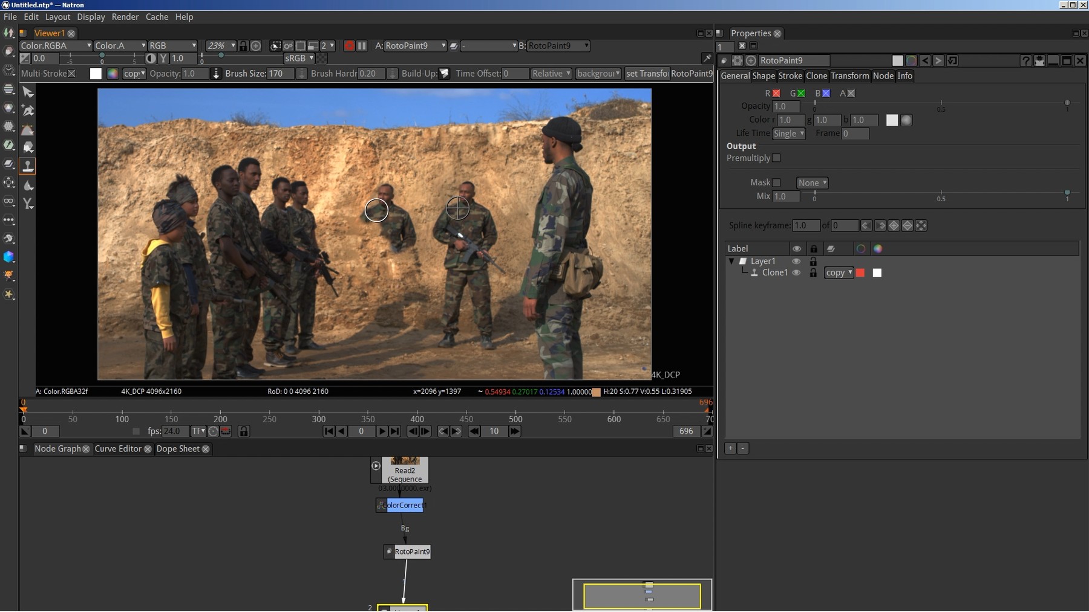Select the RotoPaint selection arrow tool

click(28, 92)
